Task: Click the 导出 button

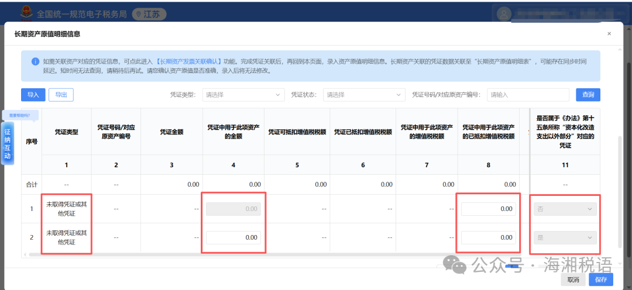Action: 61,95
